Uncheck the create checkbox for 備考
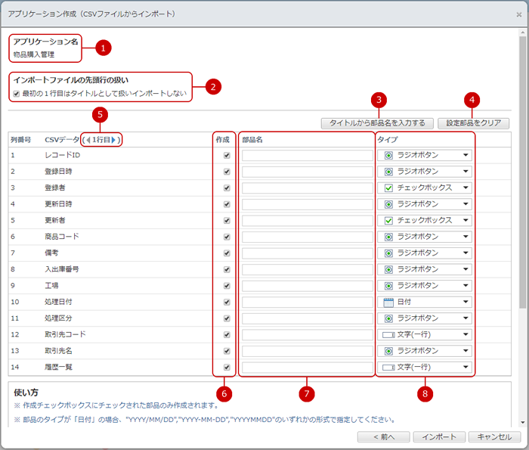529x450 pixels. [227, 253]
